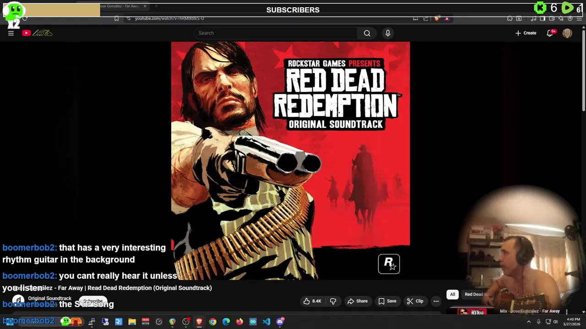Open Visual Studio Code from taskbar
Image resolution: width=586 pixels, height=329 pixels.
coord(266,322)
